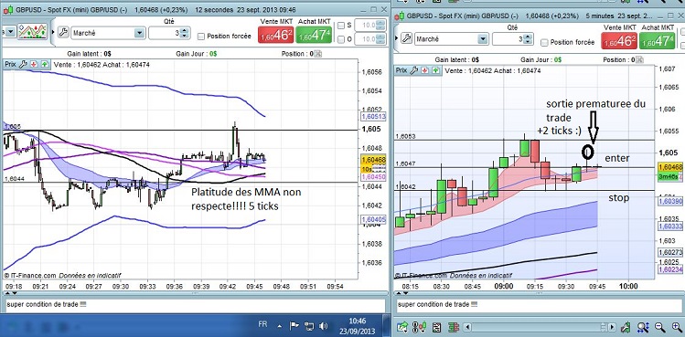Increase the quantity with the Qté up arrow on the left

point(185,30)
